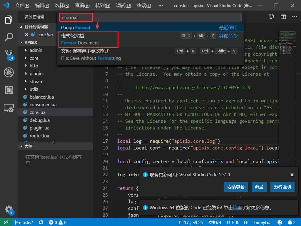Open debug.lua in explorer
301x226 pixels.
click(40, 120)
